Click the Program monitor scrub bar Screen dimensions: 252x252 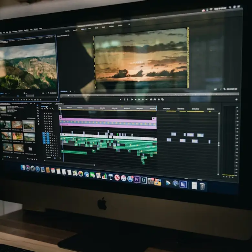pos(145,96)
